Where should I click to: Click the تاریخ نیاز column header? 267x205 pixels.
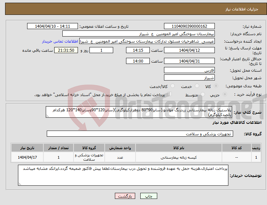tap(27, 148)
